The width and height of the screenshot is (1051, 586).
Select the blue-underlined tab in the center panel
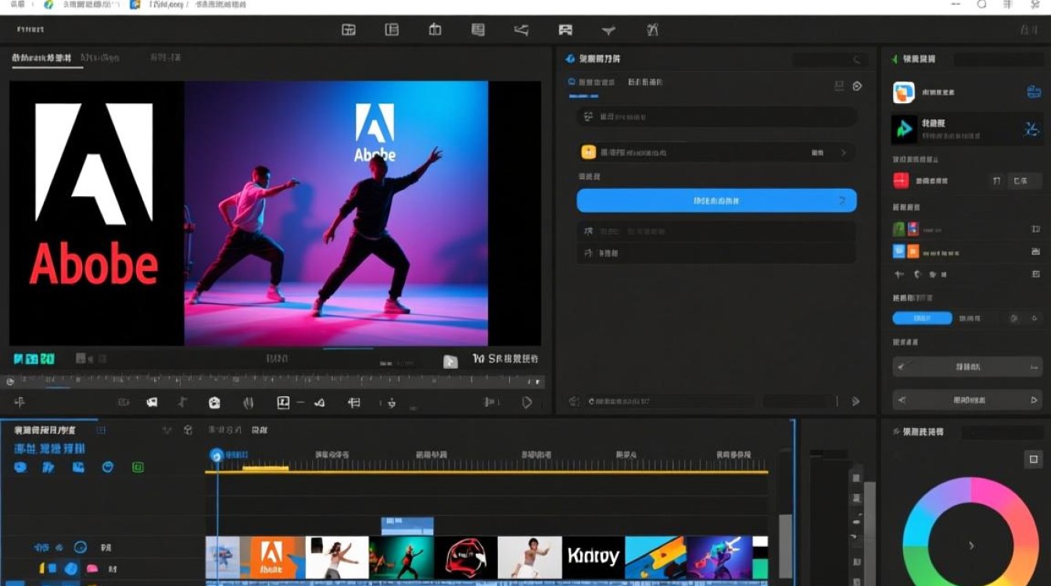(x=591, y=82)
